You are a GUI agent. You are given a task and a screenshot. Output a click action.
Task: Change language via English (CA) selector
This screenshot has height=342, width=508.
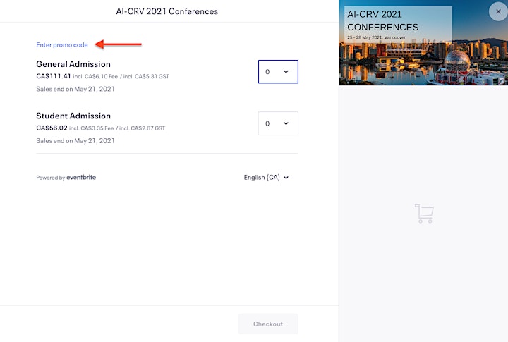click(266, 178)
